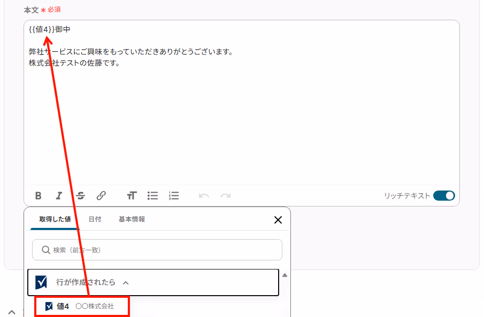Click into the 本文 body text area
Screen dimensions: 484x317
[x=241, y=102]
